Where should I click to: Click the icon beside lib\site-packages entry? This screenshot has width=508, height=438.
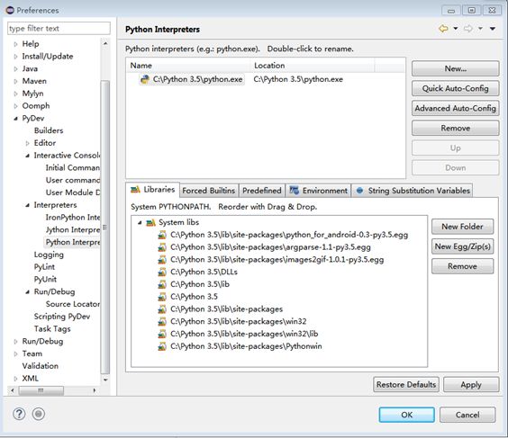coord(162,309)
